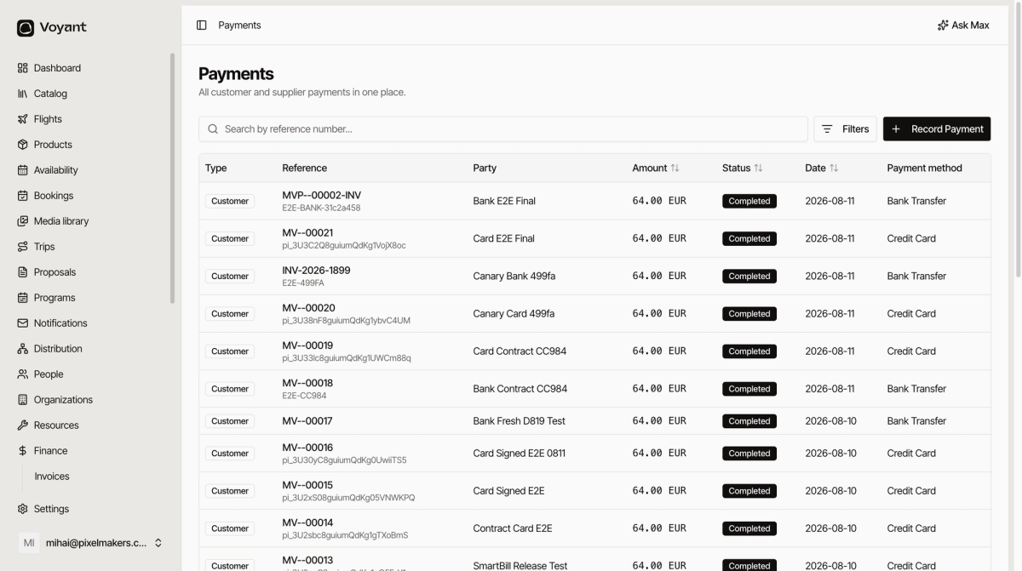Click the Ask Max button label

970,26
